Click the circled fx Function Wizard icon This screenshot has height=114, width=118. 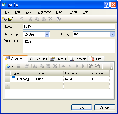59,19
